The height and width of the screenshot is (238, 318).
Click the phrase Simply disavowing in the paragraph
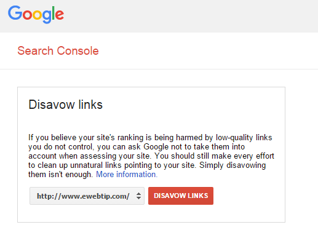click(x=233, y=165)
